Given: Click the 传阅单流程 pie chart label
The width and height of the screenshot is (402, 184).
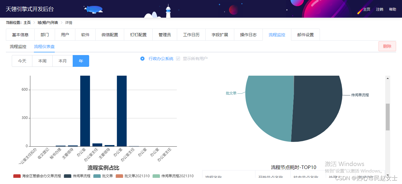Looking at the screenshot, I should point(360,95).
